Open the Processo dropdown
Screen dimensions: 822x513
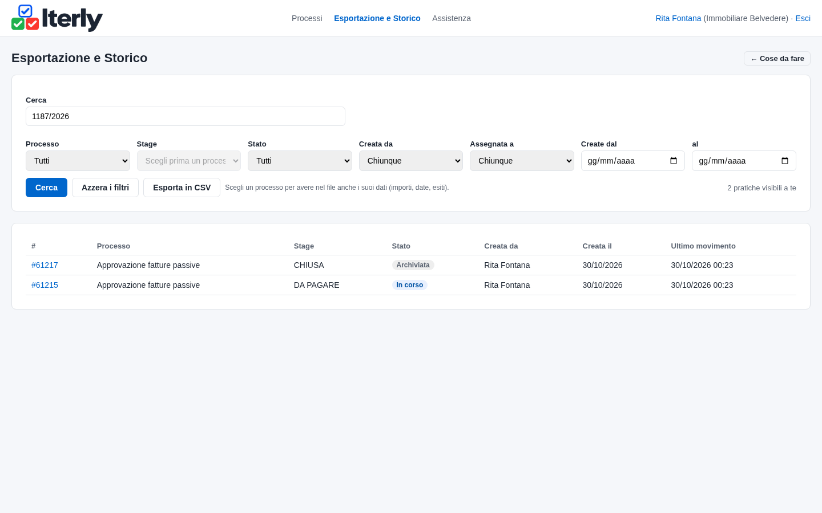click(x=78, y=161)
